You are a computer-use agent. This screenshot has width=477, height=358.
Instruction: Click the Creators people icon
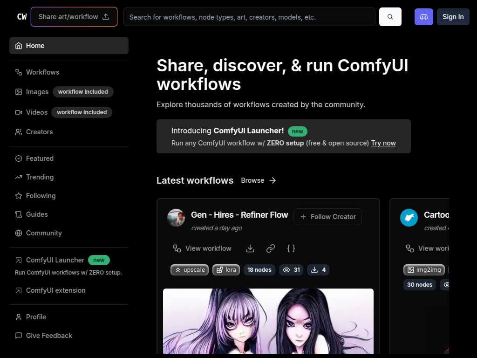click(19, 132)
